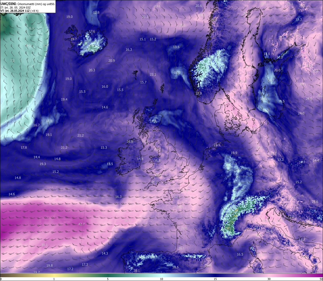
Task: Click the 17.6 value over Iceland
Action: (x=92, y=32)
